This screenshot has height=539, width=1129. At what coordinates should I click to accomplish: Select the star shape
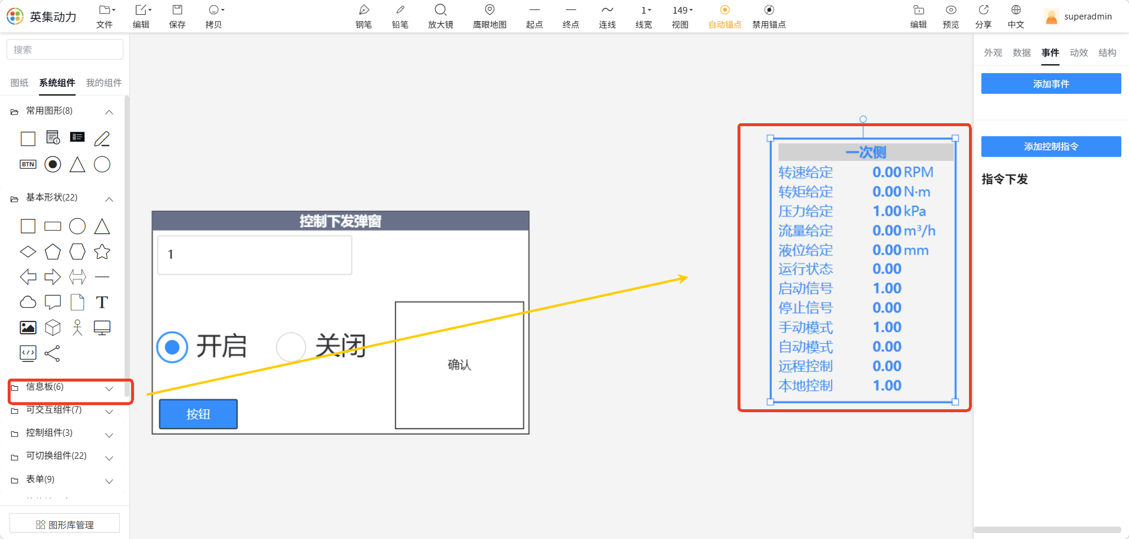(102, 252)
